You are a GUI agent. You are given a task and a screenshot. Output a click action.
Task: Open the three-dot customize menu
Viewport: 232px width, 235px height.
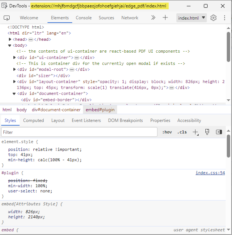click(x=224, y=18)
